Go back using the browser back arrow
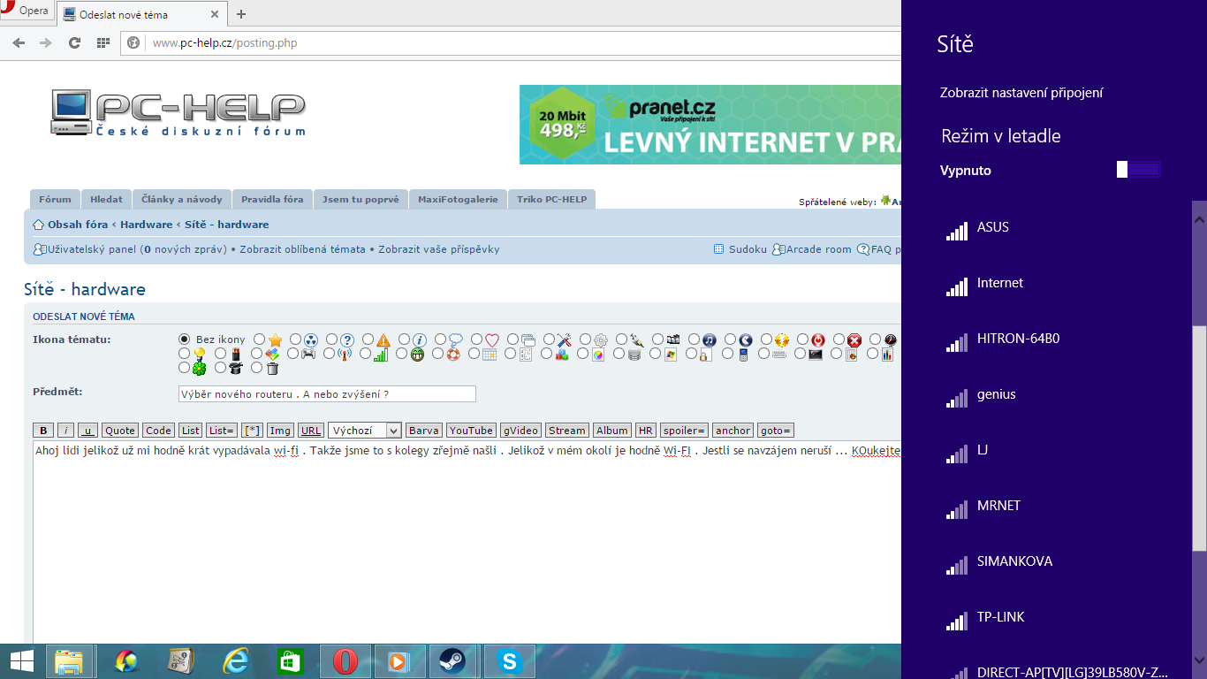The image size is (1207, 679). [19, 42]
